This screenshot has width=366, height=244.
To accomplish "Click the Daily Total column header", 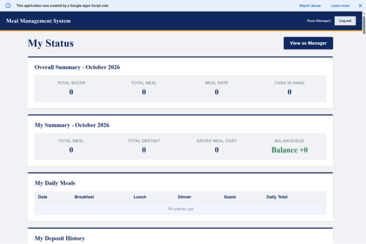I will pos(277,197).
